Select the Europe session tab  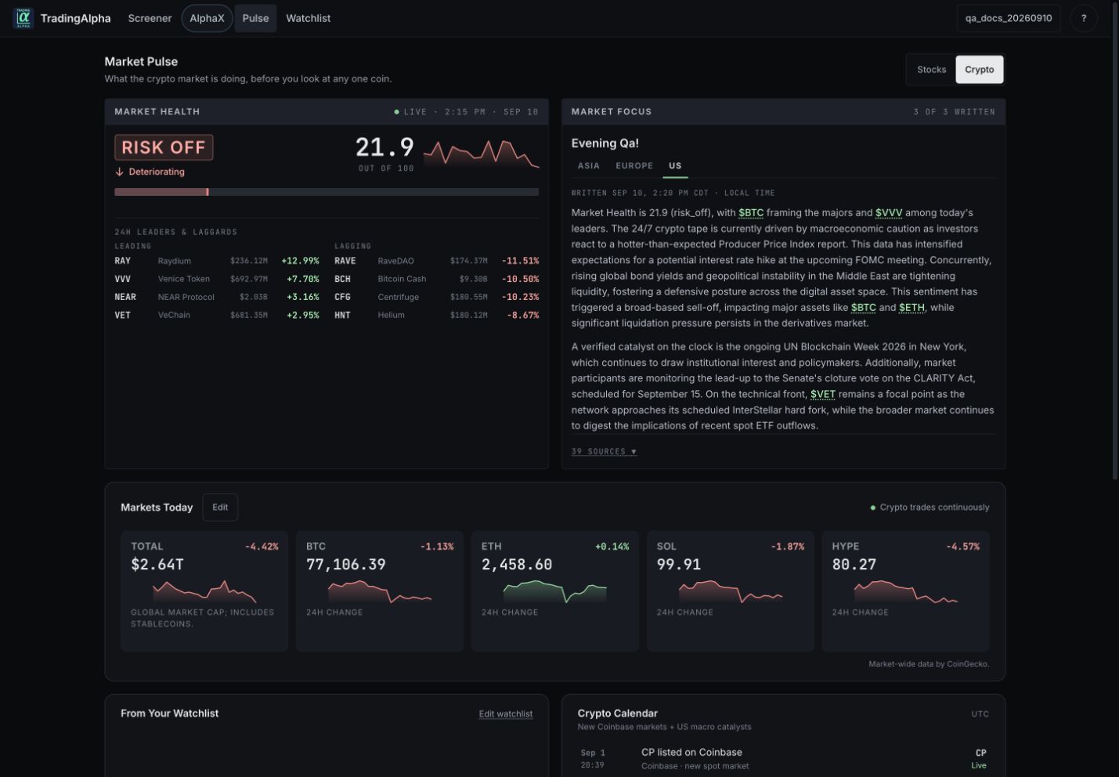click(x=634, y=166)
